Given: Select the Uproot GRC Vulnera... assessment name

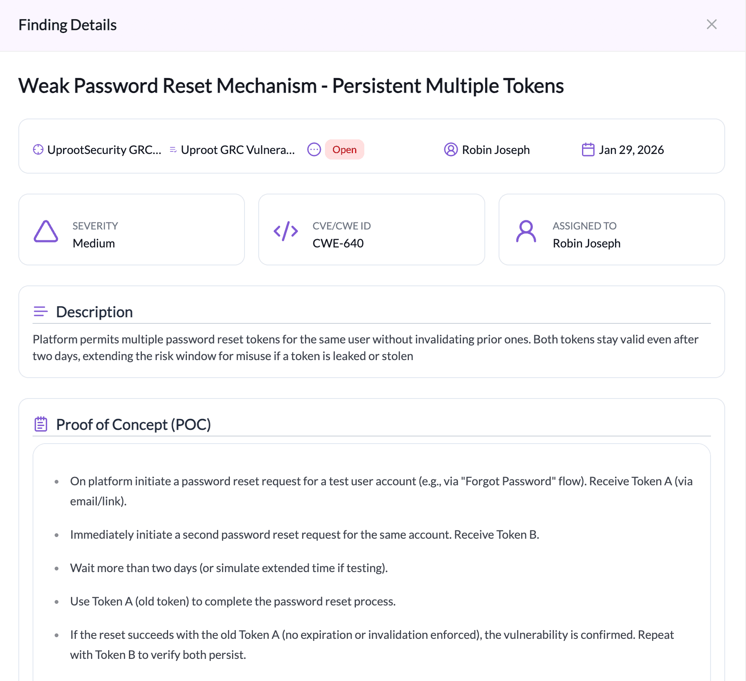Looking at the screenshot, I should pyautogui.click(x=237, y=150).
